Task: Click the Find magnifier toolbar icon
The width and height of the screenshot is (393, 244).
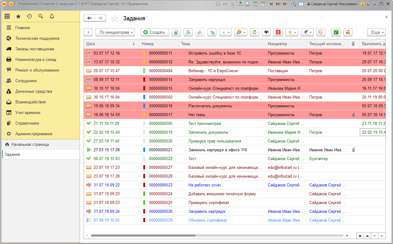Action: (188, 32)
